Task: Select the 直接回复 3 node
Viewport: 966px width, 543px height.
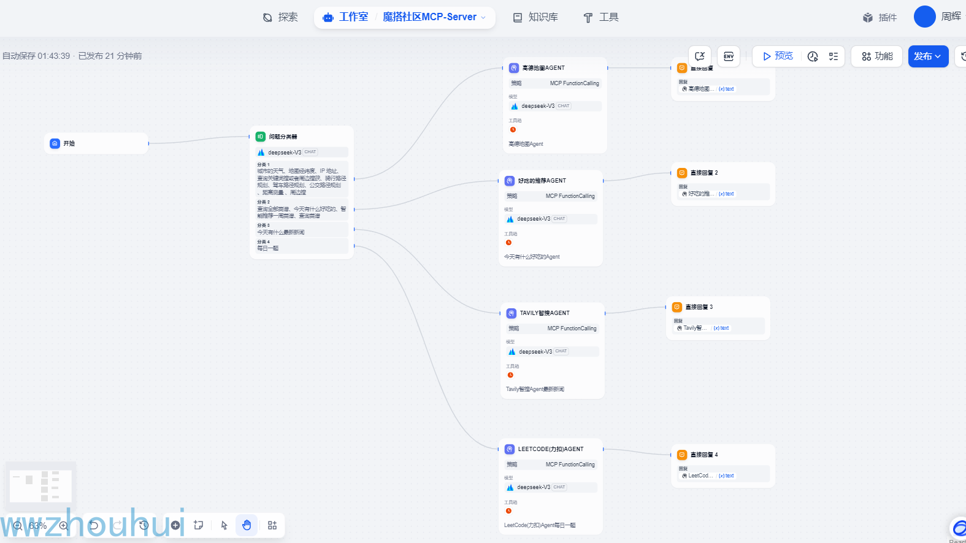Action: (718, 318)
